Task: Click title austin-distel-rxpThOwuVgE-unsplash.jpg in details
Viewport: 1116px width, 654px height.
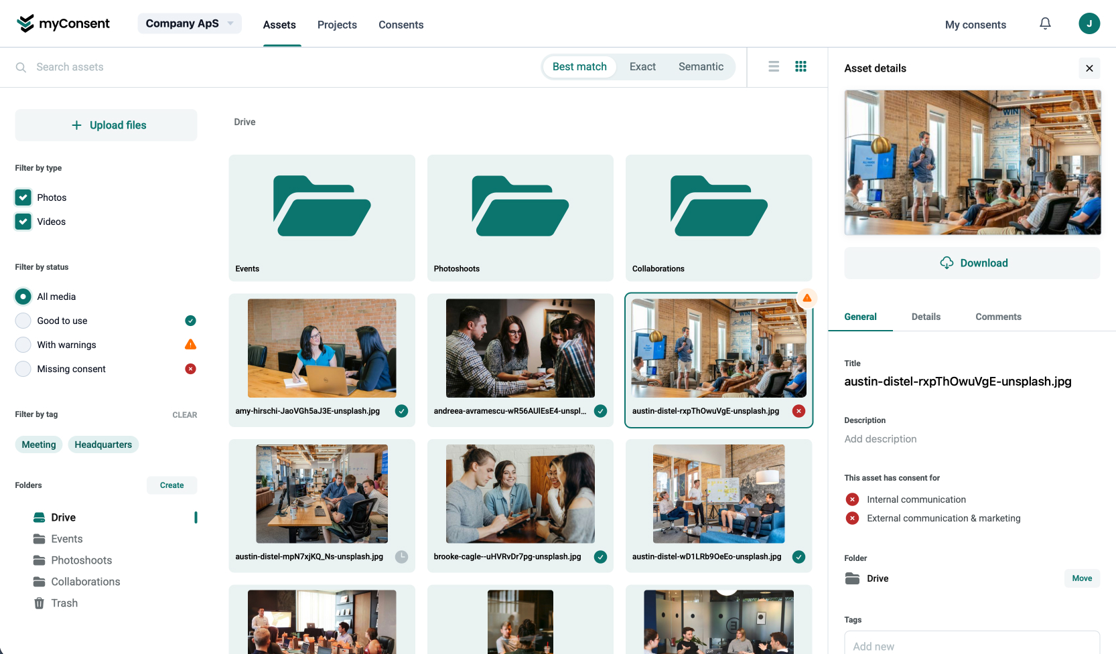Action: click(x=958, y=382)
